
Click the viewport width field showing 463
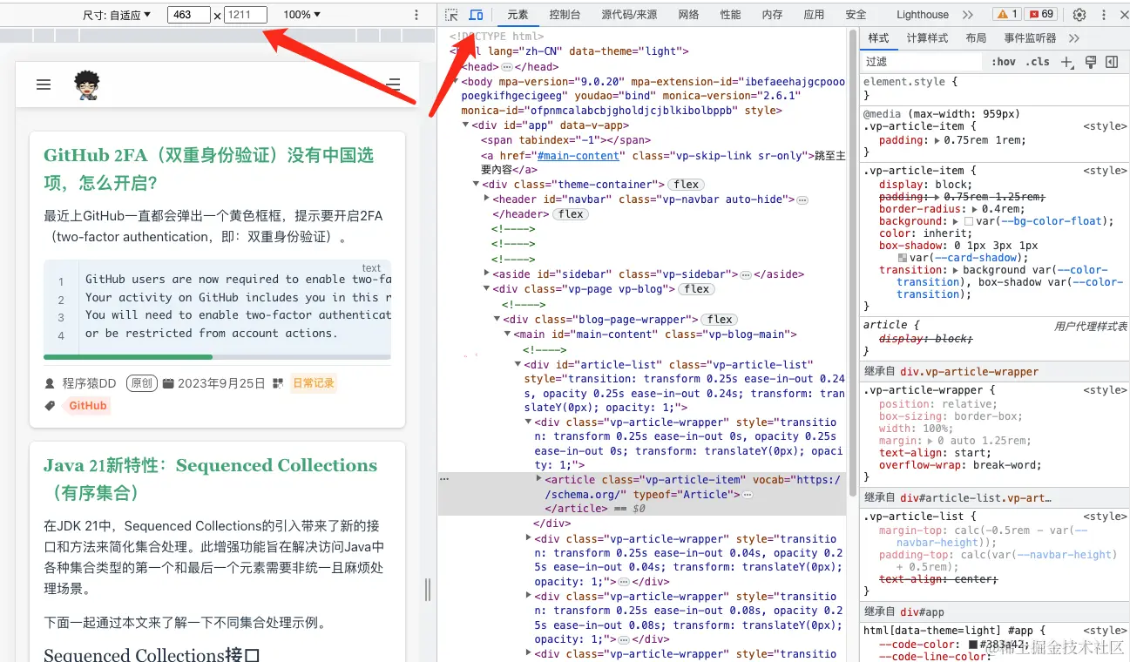click(188, 15)
